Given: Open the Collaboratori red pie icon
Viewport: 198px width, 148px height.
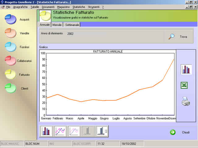Looking at the screenshot, I should 11,61.
